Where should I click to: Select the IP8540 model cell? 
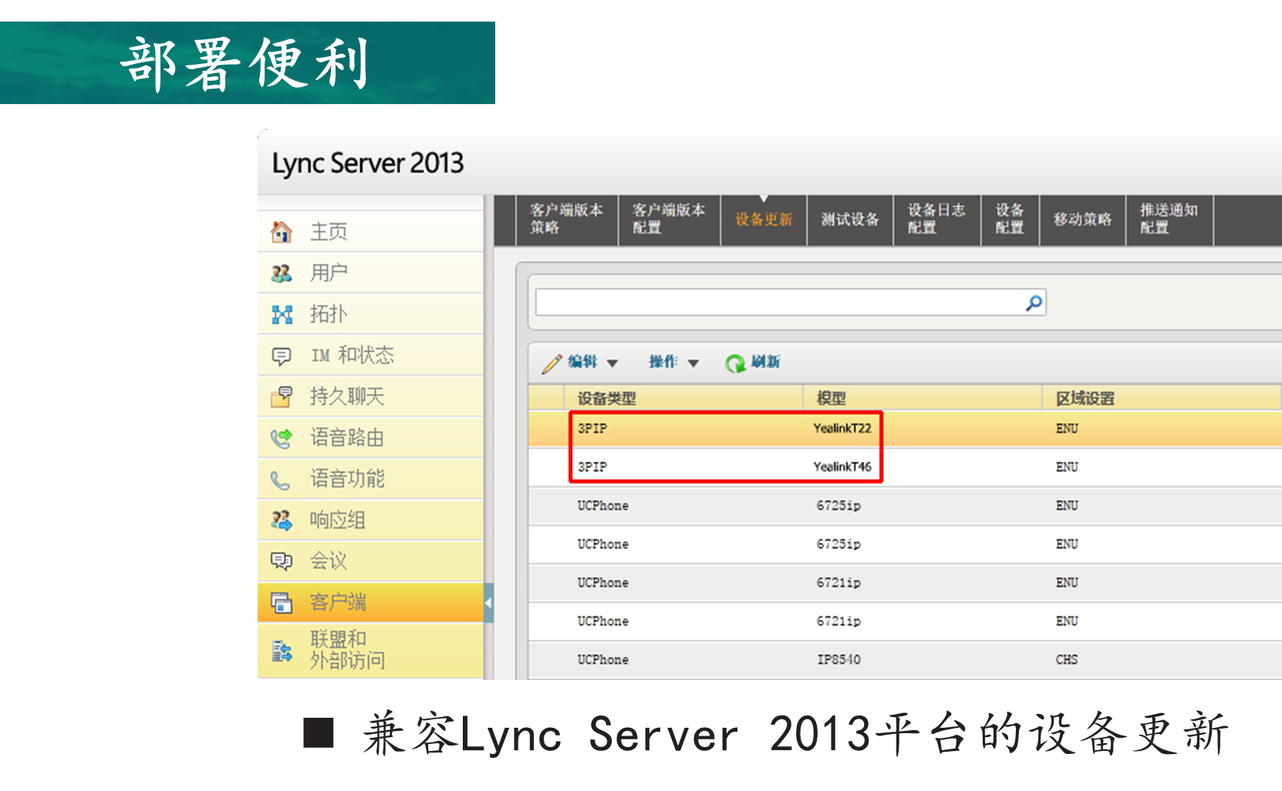point(838,660)
